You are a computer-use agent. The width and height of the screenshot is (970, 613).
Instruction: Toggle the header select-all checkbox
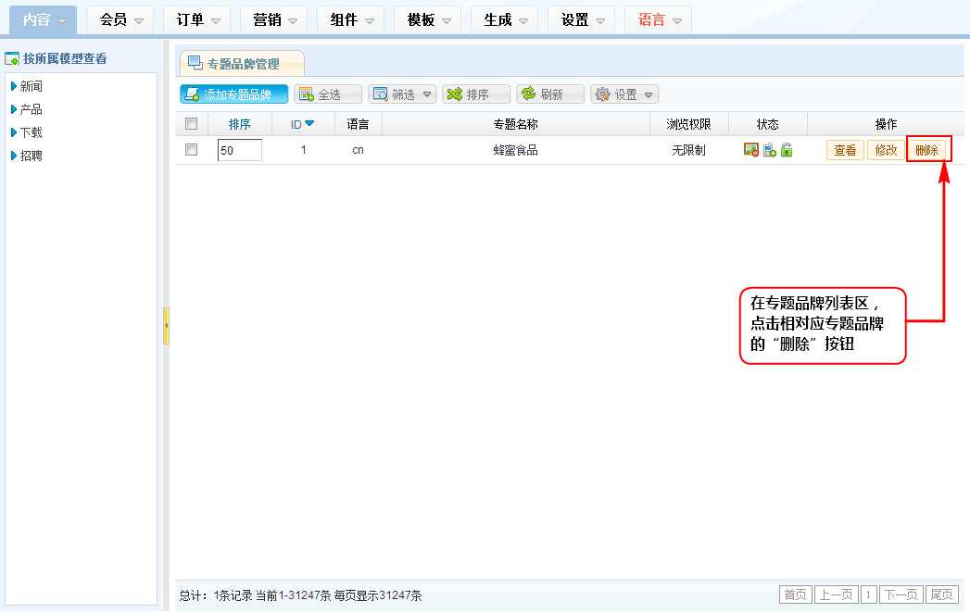pos(192,124)
